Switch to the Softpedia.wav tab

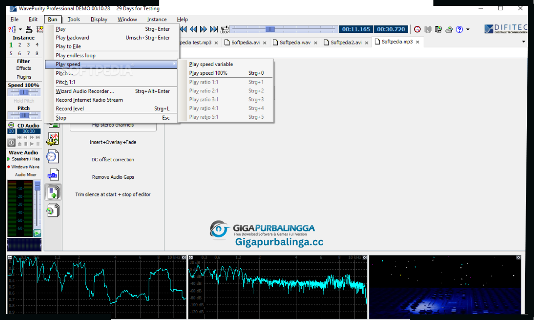coord(295,43)
